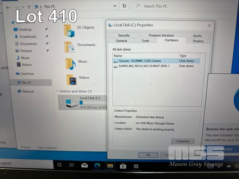Open Microsoft Edge from the taskbar
Screen dimensions: 239x179
click(x=97, y=166)
